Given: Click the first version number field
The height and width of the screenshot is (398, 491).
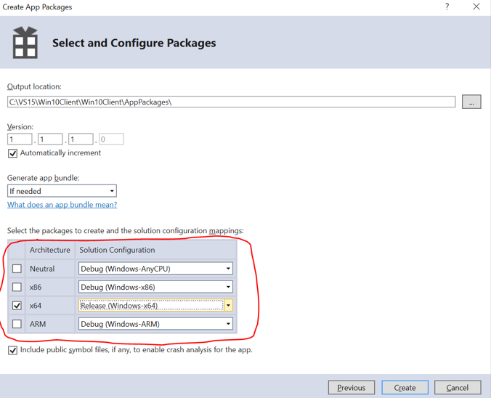Looking at the screenshot, I should click(x=20, y=139).
